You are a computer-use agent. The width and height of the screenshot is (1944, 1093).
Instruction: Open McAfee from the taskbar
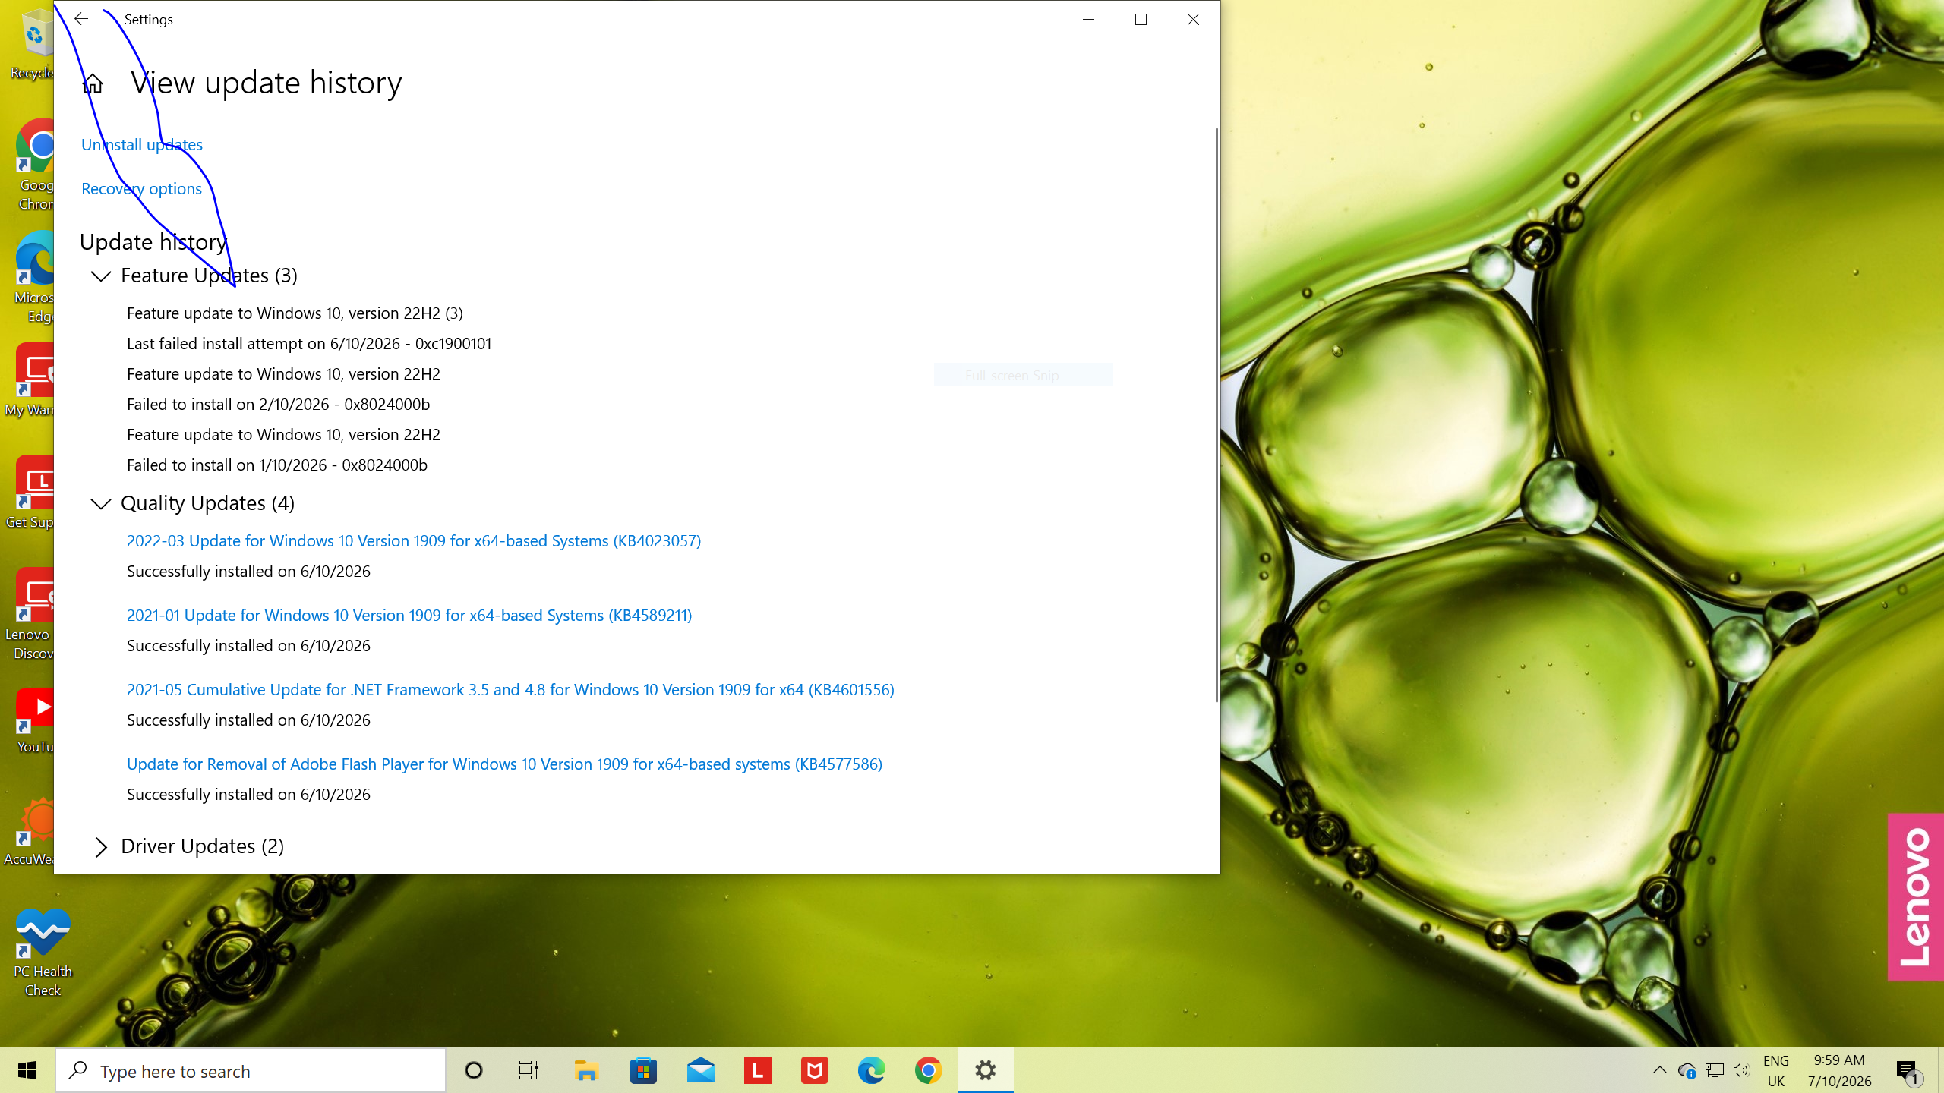(814, 1070)
